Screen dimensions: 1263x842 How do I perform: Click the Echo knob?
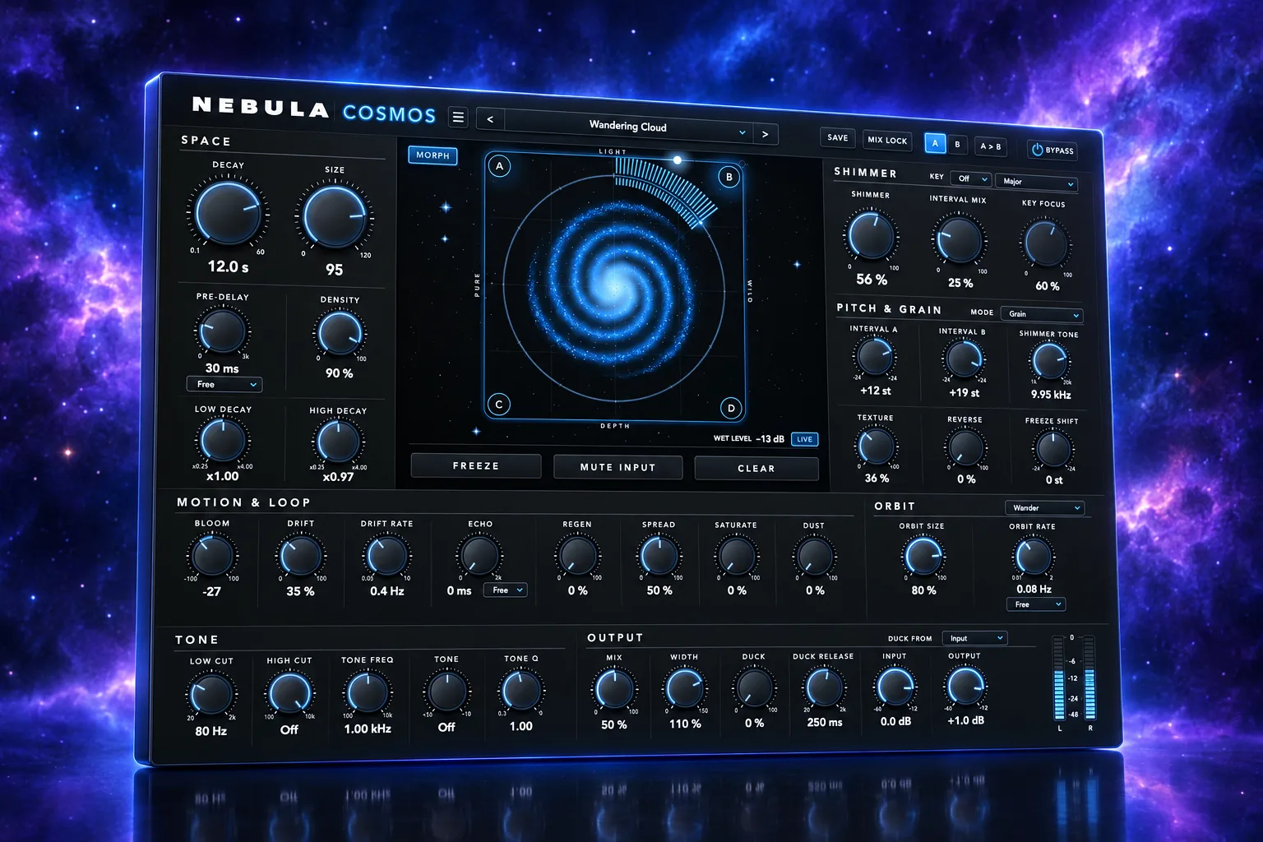tap(479, 557)
